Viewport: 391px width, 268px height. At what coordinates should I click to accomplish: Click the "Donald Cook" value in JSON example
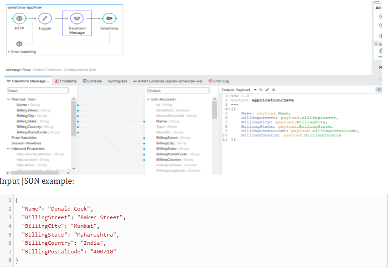(x=69, y=209)
